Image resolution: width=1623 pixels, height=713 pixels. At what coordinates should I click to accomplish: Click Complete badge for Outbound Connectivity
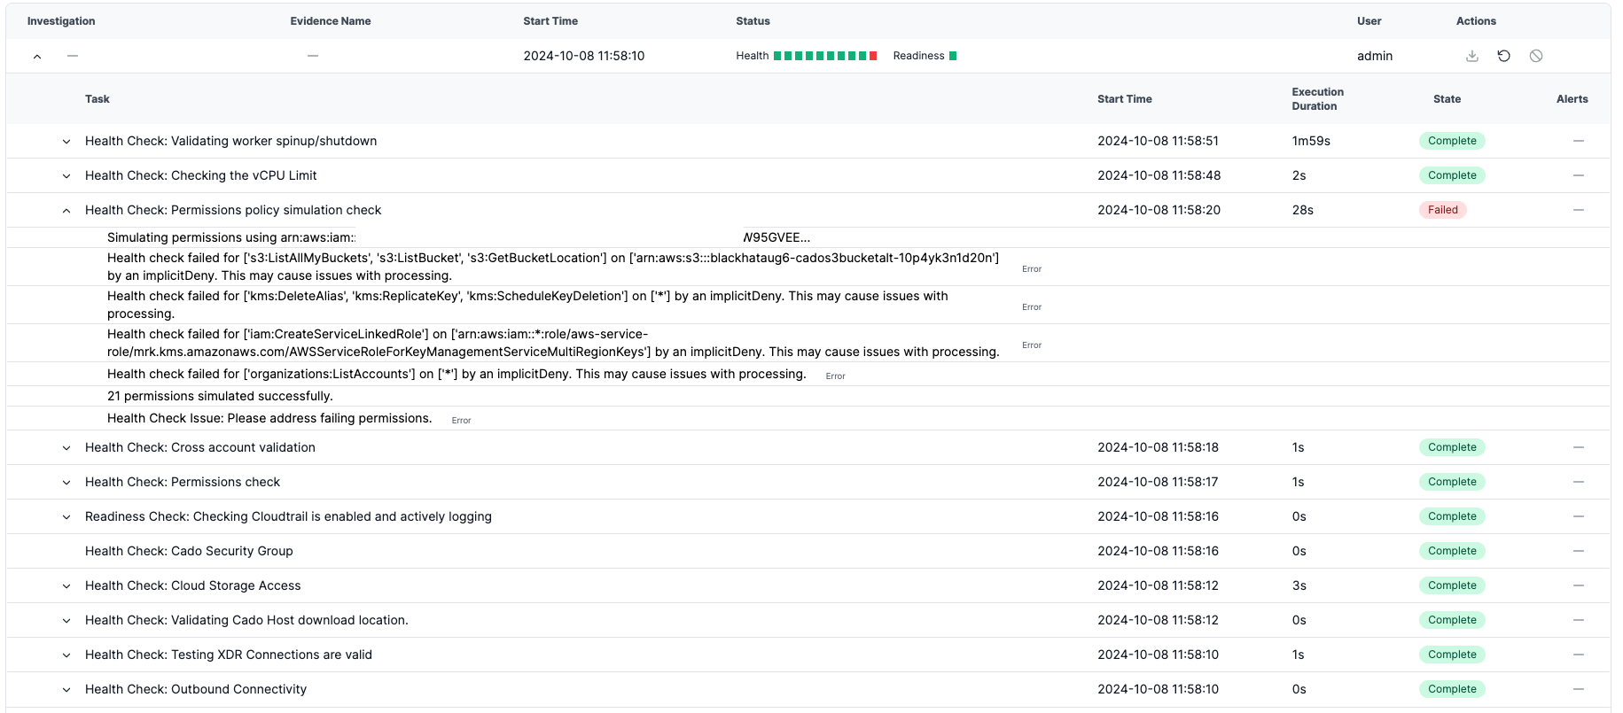pos(1452,689)
